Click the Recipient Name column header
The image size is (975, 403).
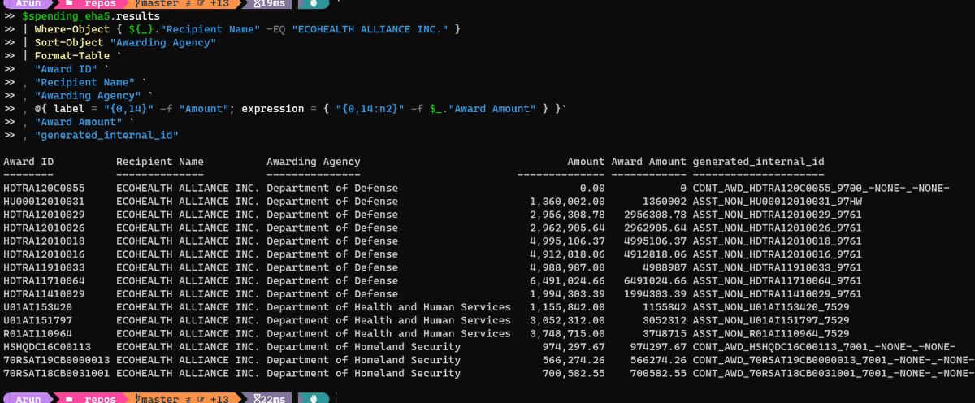pos(160,162)
